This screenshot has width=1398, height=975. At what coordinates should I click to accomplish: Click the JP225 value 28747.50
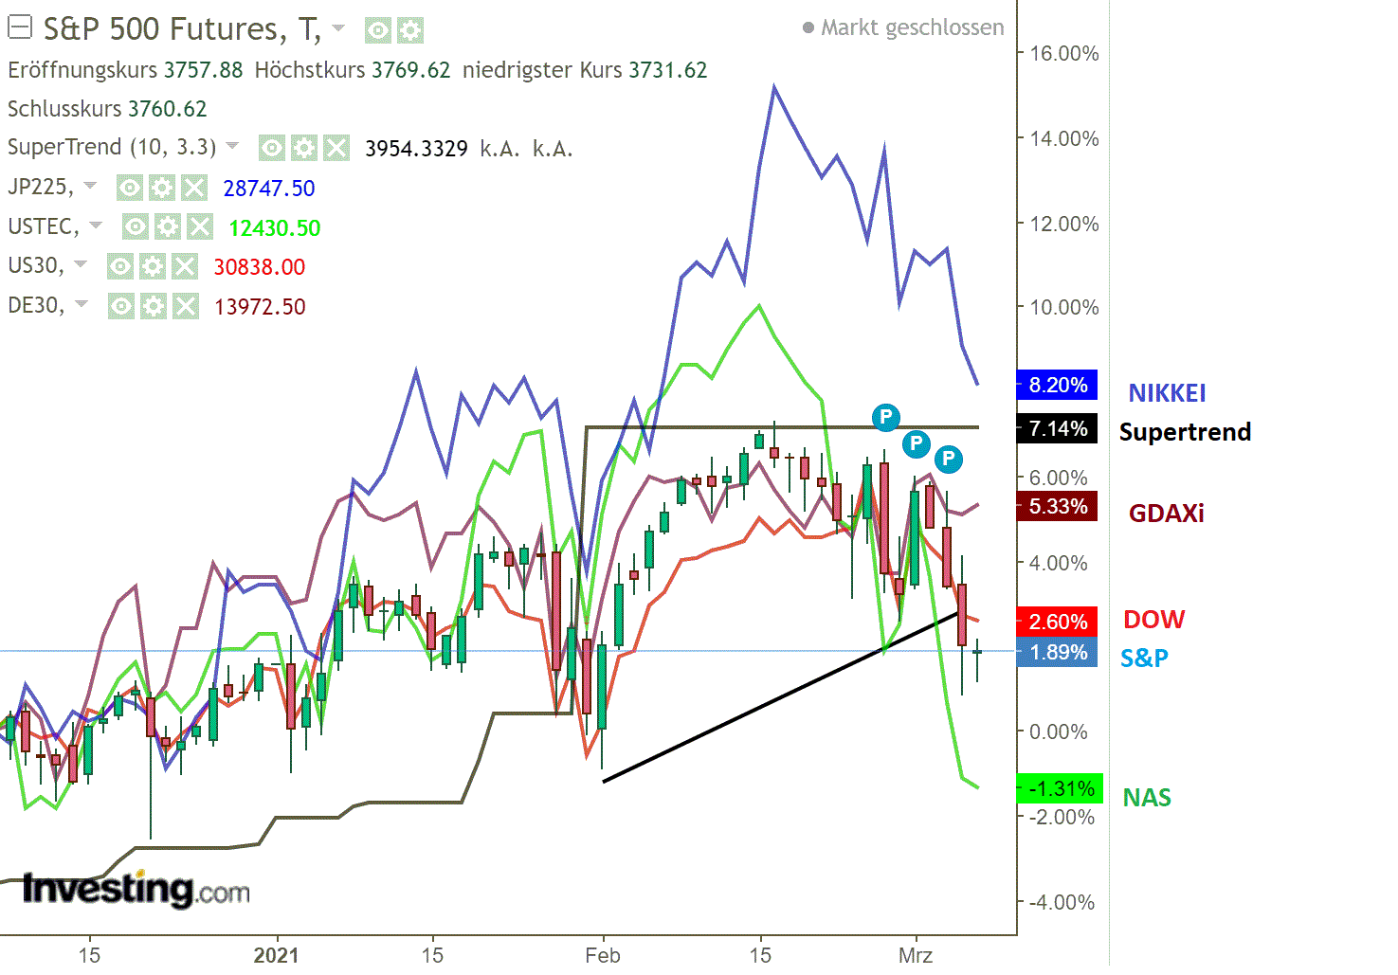269,189
